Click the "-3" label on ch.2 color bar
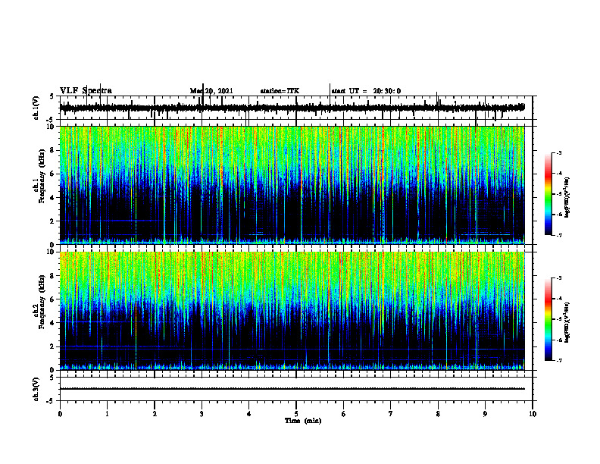 [558, 278]
